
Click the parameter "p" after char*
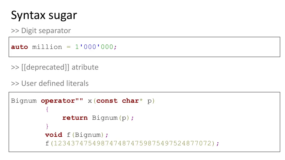pyautogui.click(x=149, y=101)
